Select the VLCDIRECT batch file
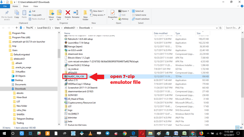Image resolution: width=244 pixels, height=137 pixels. tap(73, 114)
